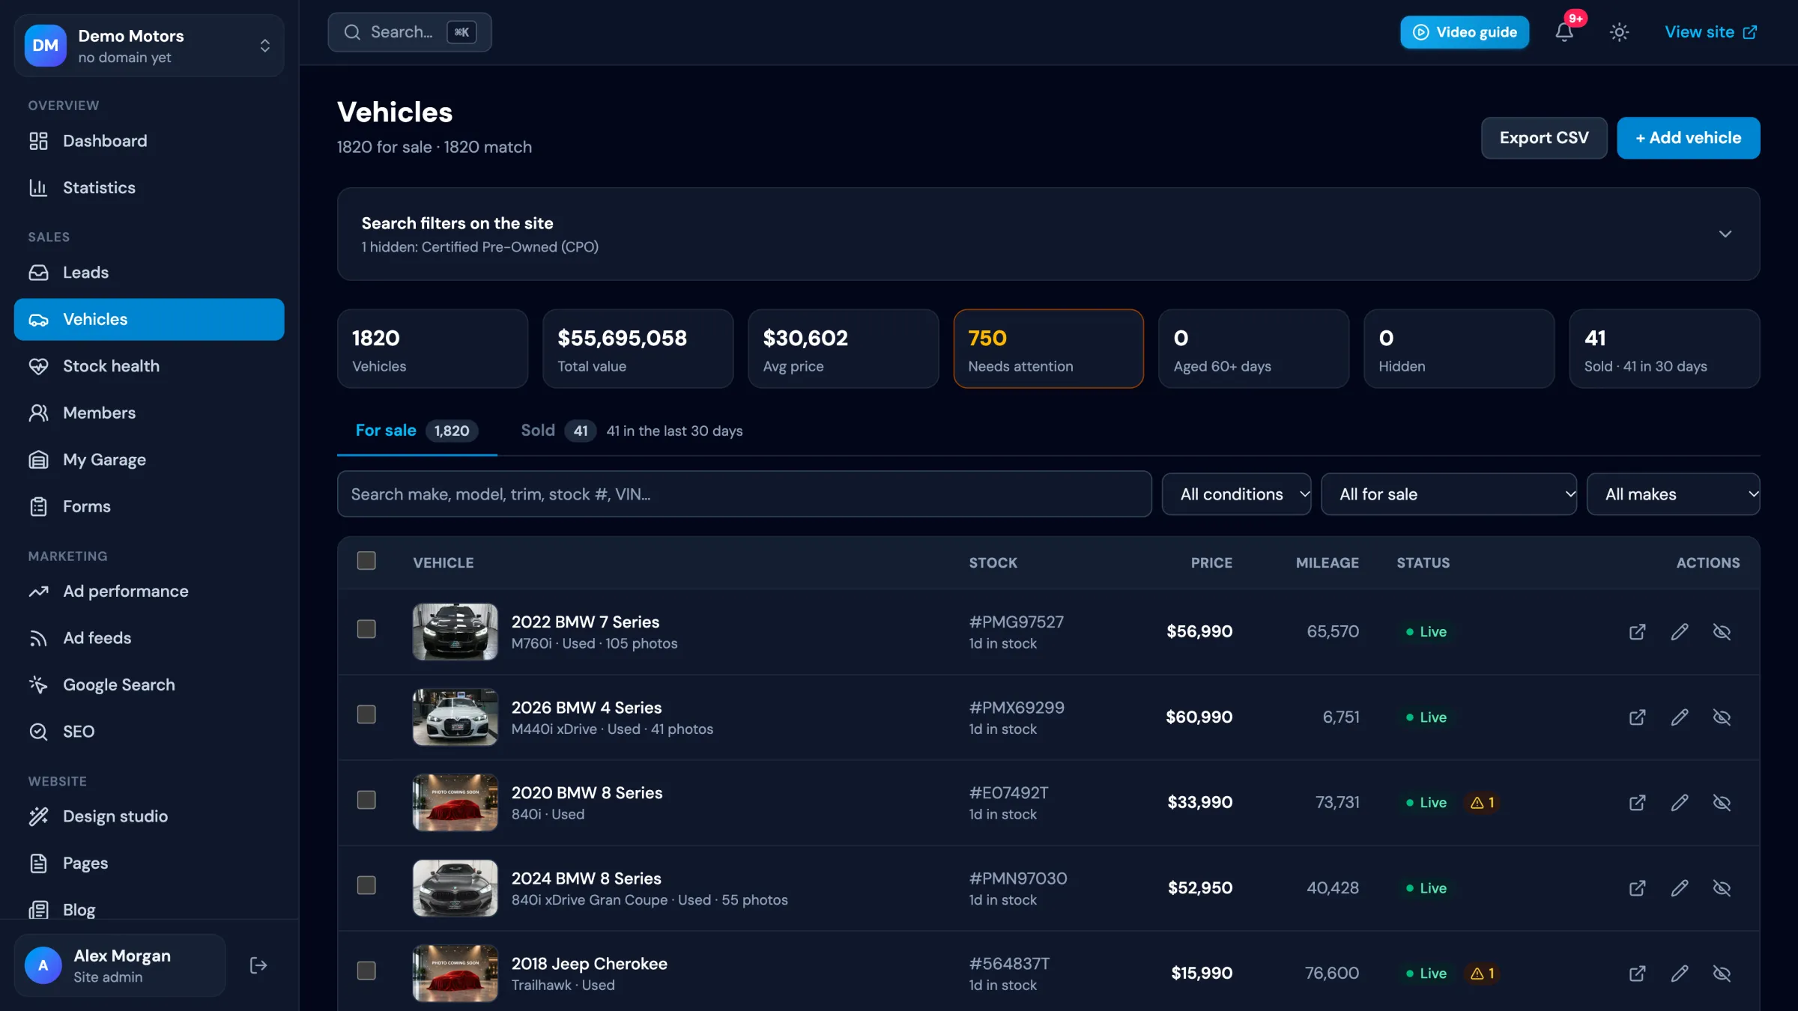The image size is (1798, 1011).
Task: Click the log out icon beside Alex Morgan
Action: (258, 965)
